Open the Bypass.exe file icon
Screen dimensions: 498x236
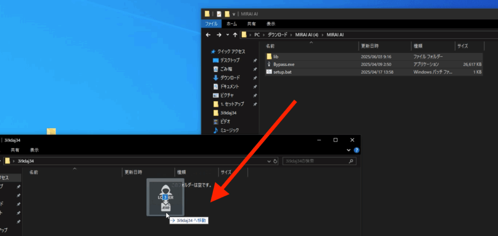click(x=269, y=64)
